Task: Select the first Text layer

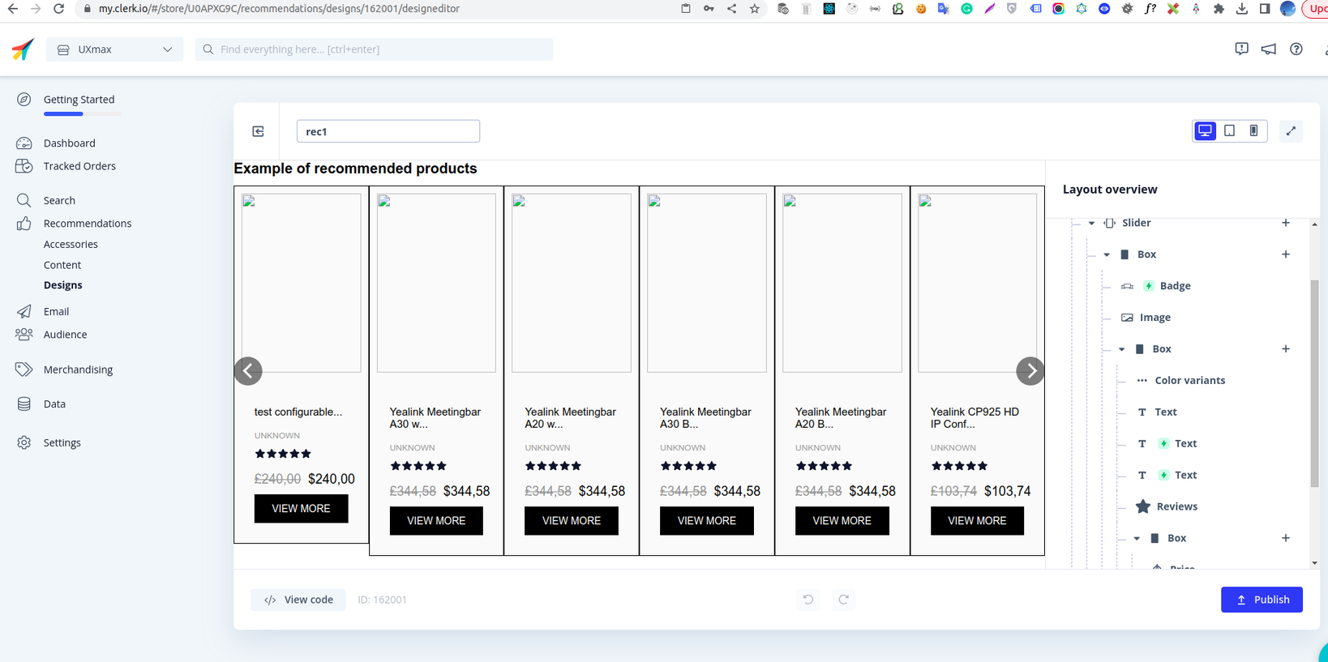Action: tap(1165, 412)
